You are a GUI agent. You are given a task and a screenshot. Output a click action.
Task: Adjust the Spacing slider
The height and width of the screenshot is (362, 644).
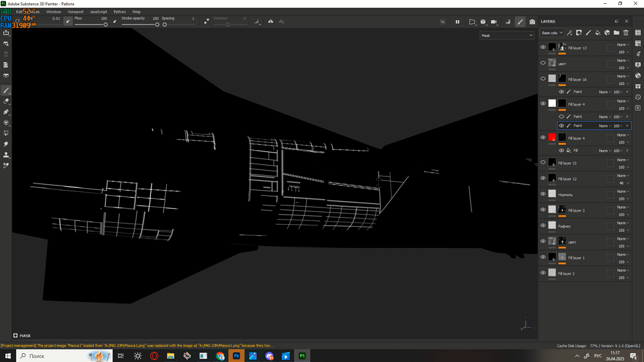[x=178, y=24]
